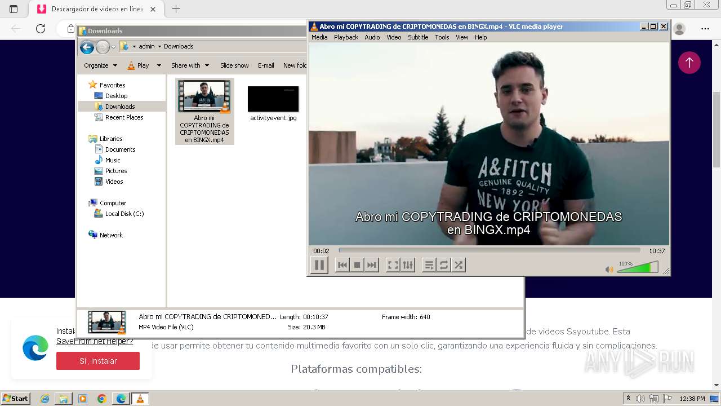The width and height of the screenshot is (721, 406).
Task: Mute VLC audio via speaker icon
Action: (x=609, y=270)
